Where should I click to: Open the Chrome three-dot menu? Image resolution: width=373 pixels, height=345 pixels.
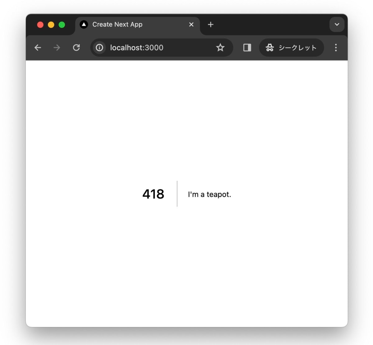click(336, 48)
